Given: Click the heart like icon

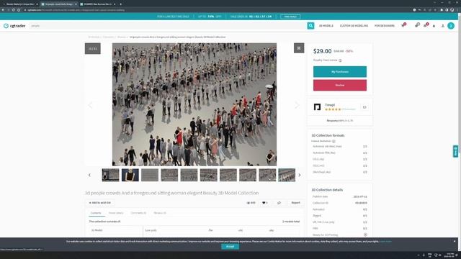Looking at the screenshot, I should 264,203.
